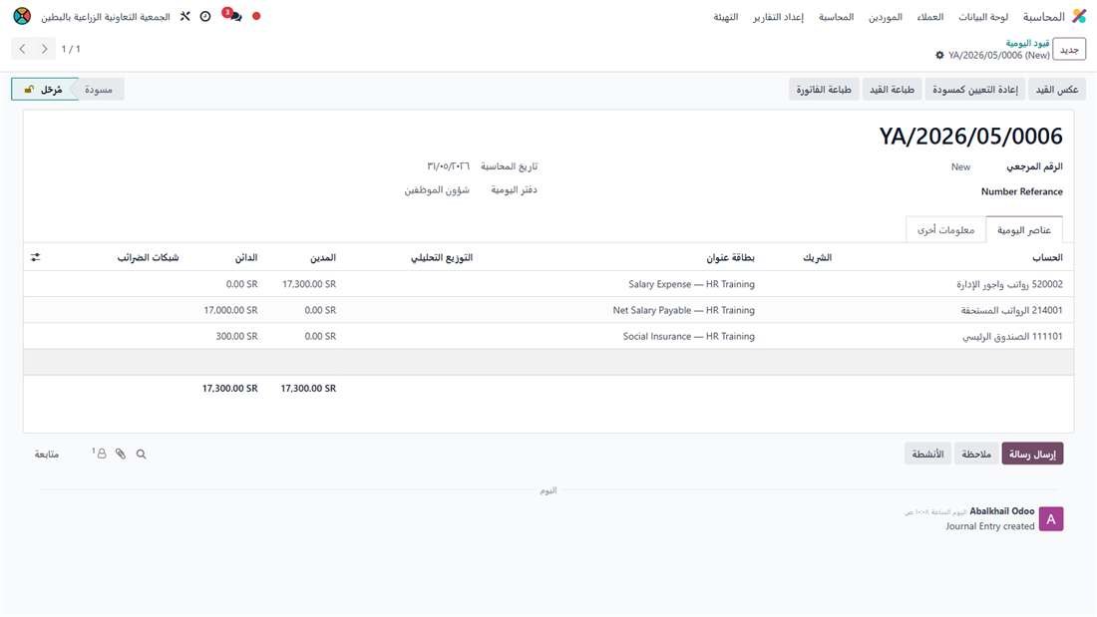
Task: Click التوزيع التحليلي column header
Action: click(x=442, y=258)
